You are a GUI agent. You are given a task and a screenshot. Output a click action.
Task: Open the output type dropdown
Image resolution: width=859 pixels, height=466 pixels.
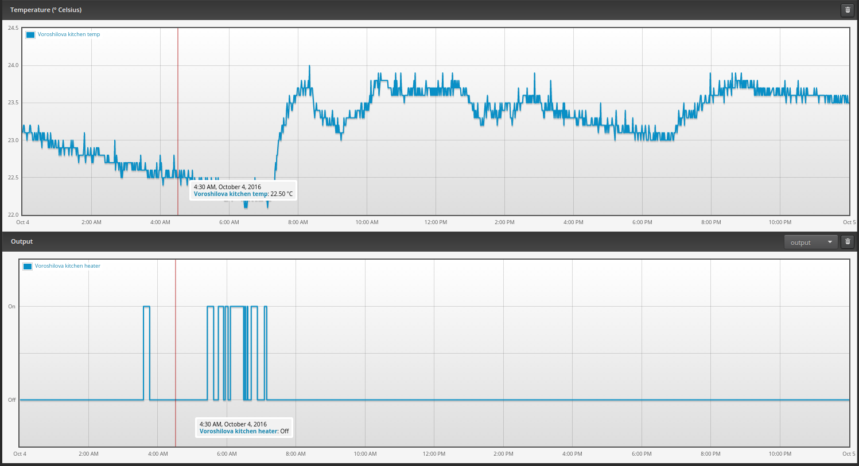pyautogui.click(x=811, y=242)
